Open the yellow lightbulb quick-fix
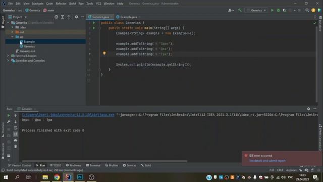This screenshot has width=323, height=182. 104,54
